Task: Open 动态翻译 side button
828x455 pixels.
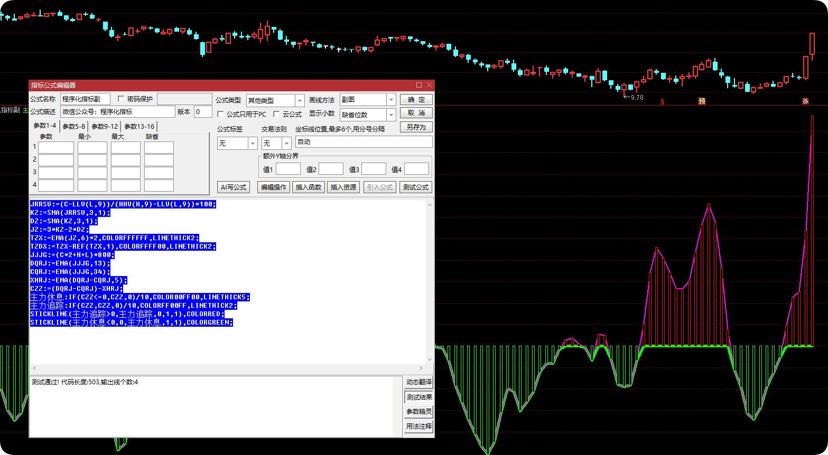Action: (x=419, y=382)
